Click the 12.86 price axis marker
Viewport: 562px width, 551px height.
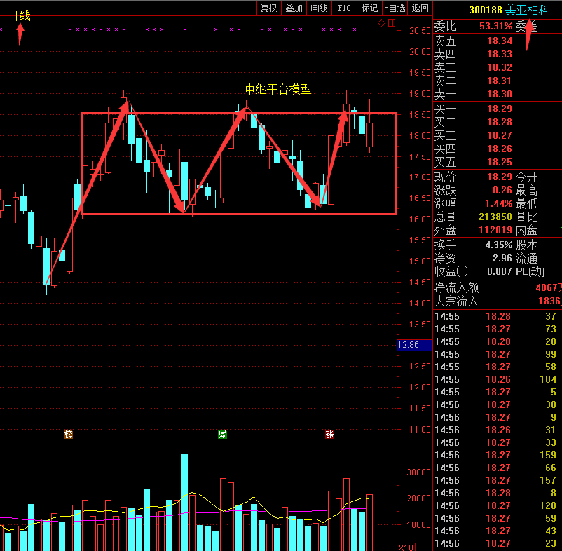(x=415, y=345)
